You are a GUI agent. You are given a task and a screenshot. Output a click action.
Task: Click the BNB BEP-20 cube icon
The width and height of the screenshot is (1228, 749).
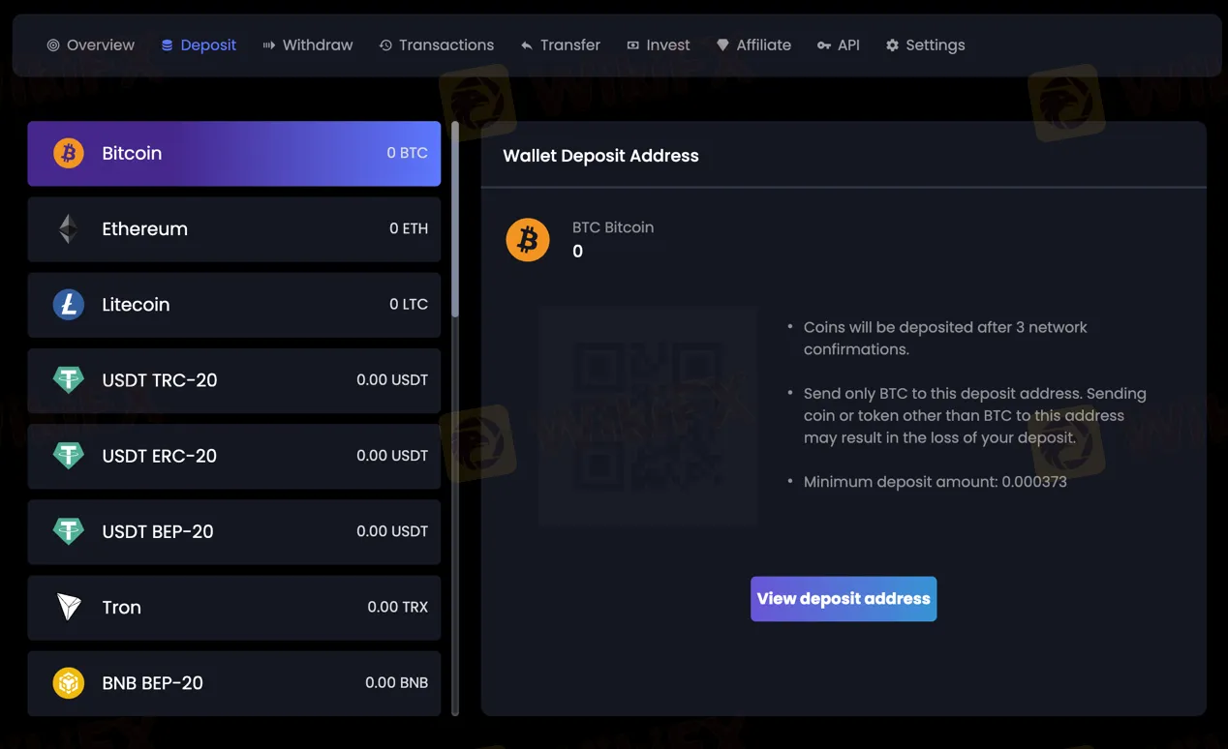68,682
